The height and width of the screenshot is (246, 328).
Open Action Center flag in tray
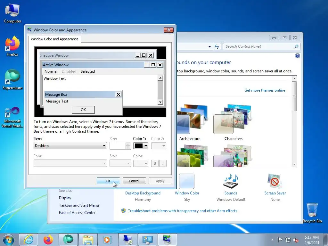pos(280,240)
